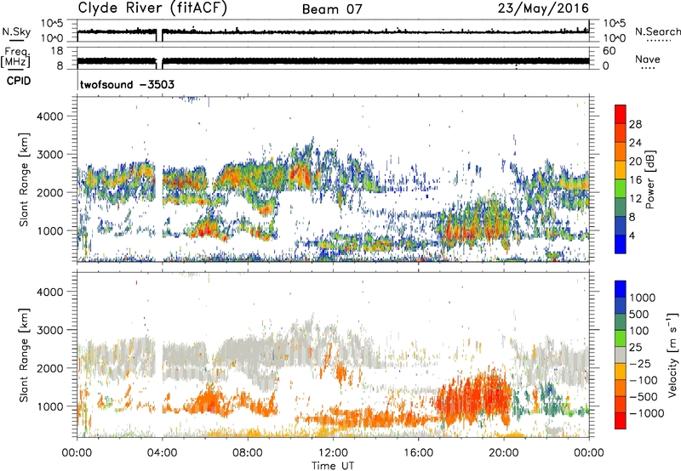Click the Time UT axis label
The width and height of the screenshot is (681, 471).
(x=333, y=466)
